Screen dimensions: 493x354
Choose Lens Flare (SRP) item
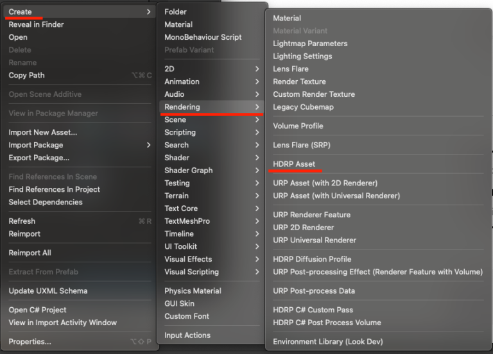[301, 145]
